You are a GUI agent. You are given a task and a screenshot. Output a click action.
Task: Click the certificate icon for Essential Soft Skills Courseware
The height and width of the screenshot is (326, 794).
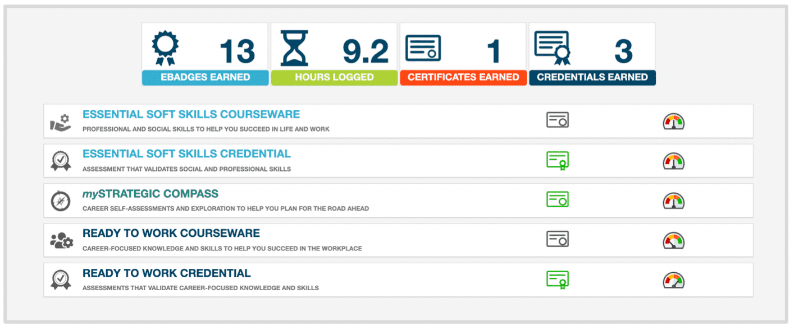[557, 120]
